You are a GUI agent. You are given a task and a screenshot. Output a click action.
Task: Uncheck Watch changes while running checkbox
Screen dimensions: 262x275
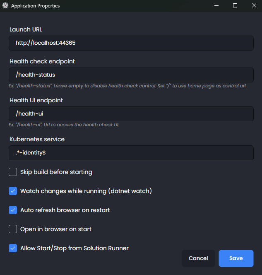pos(13,191)
